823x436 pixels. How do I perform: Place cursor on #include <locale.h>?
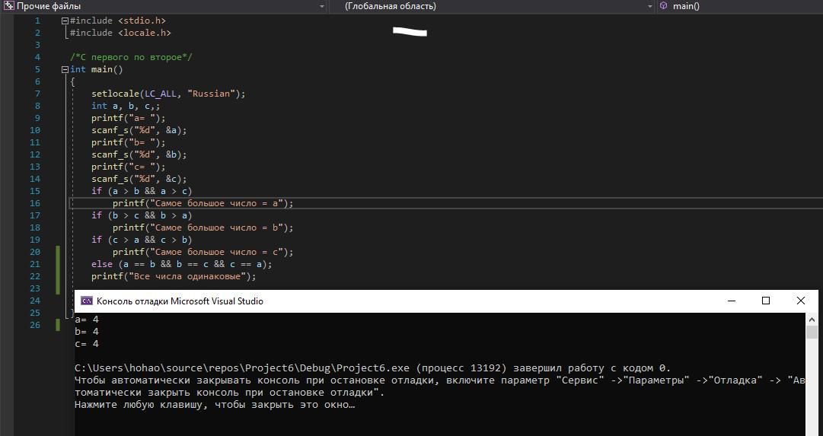tap(121, 33)
